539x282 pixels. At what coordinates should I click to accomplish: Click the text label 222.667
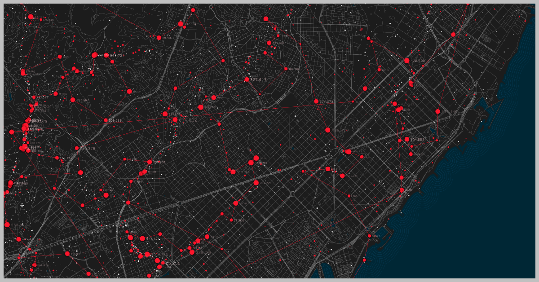point(83,100)
